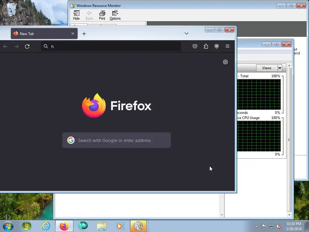Show hidden tray icons arrow
The height and width of the screenshot is (232, 309).
pyautogui.click(x=256, y=226)
